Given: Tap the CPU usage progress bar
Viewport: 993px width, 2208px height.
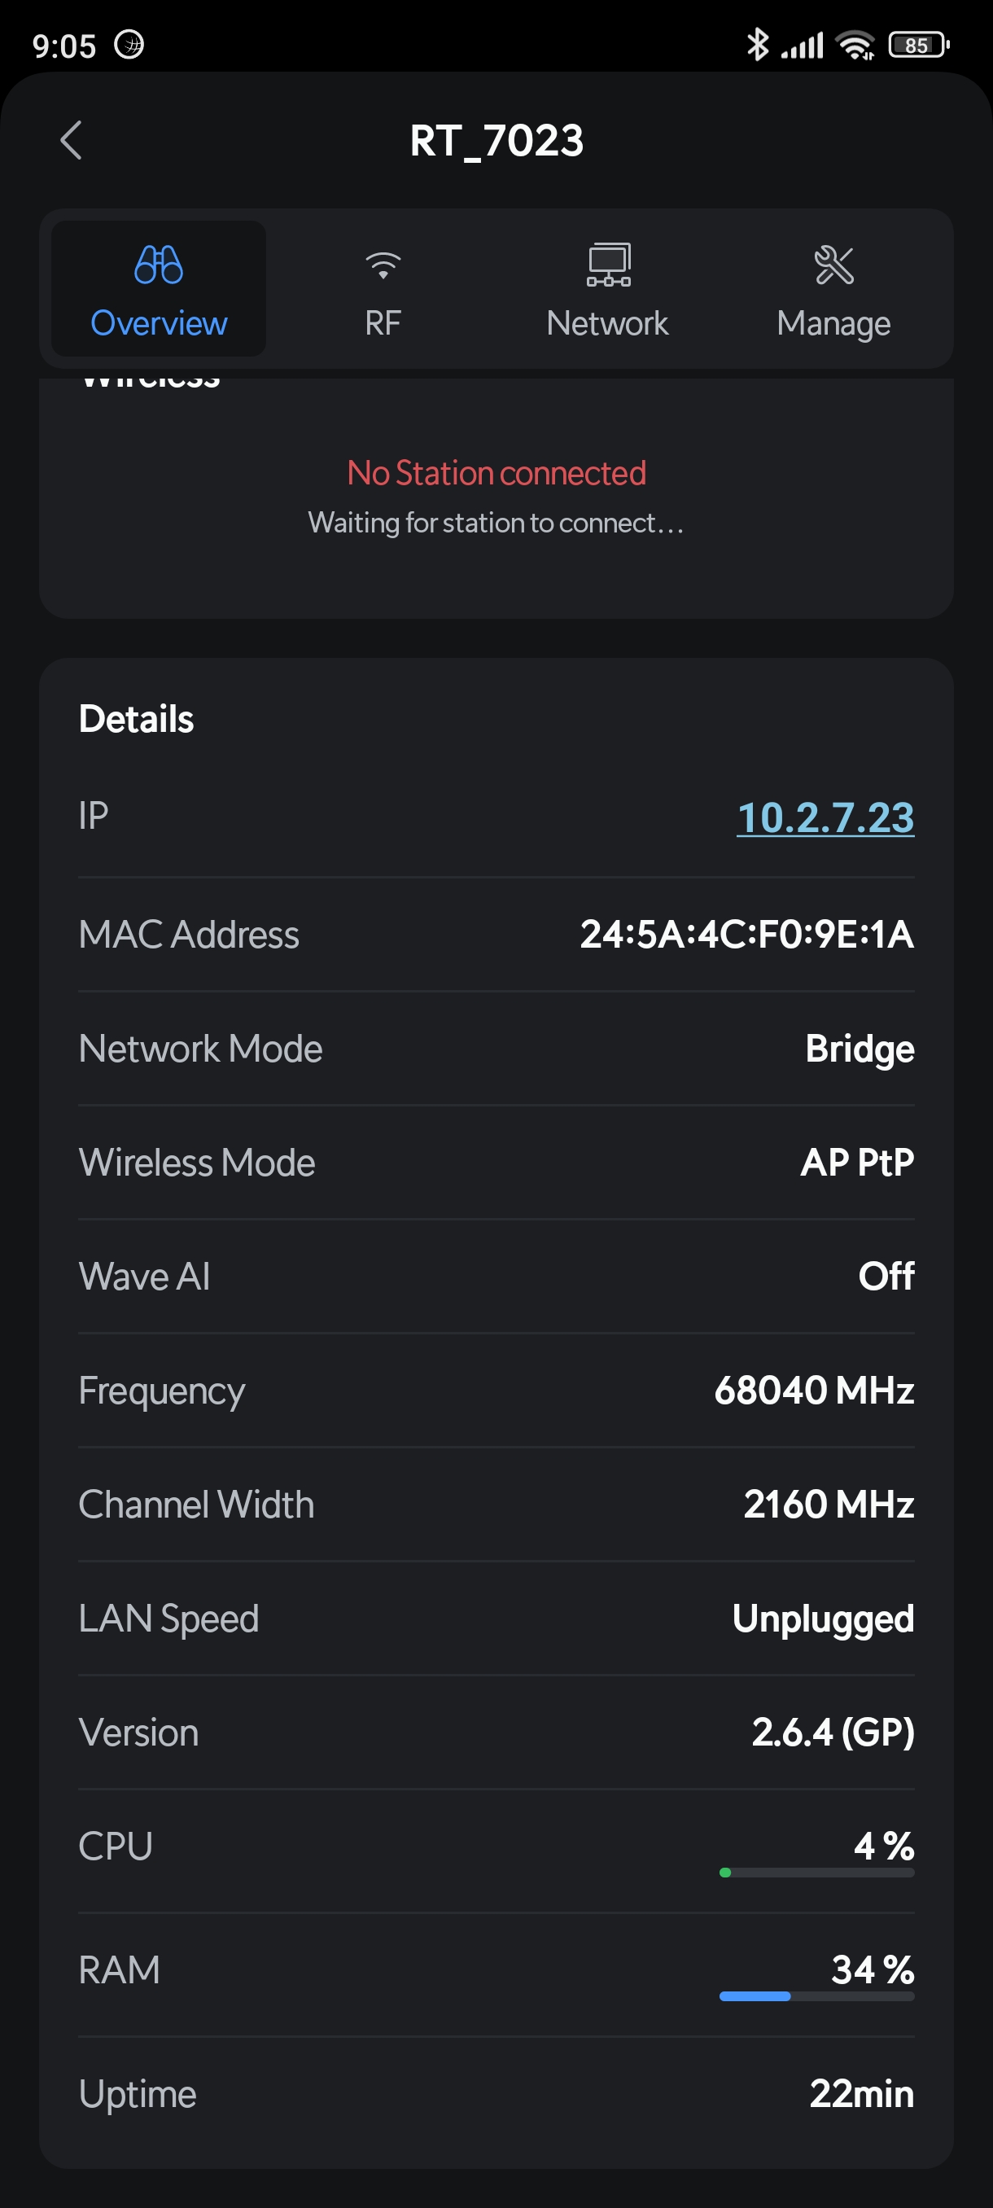Looking at the screenshot, I should click(816, 1873).
